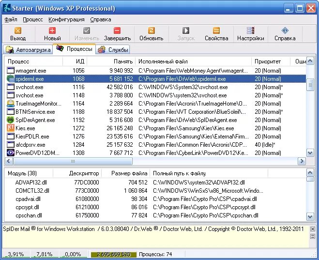
Task: Open the Справка menu in menu bar
Action: [101, 19]
